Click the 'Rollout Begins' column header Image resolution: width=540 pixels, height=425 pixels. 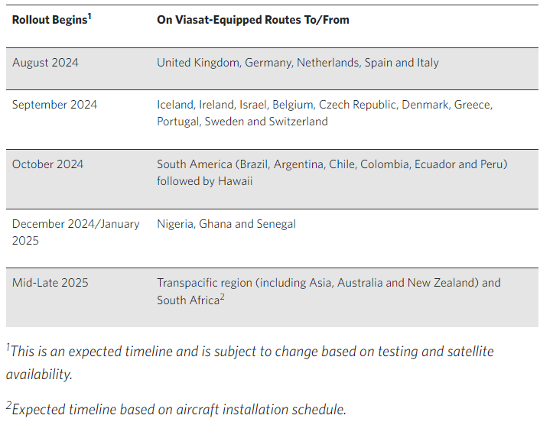(49, 20)
